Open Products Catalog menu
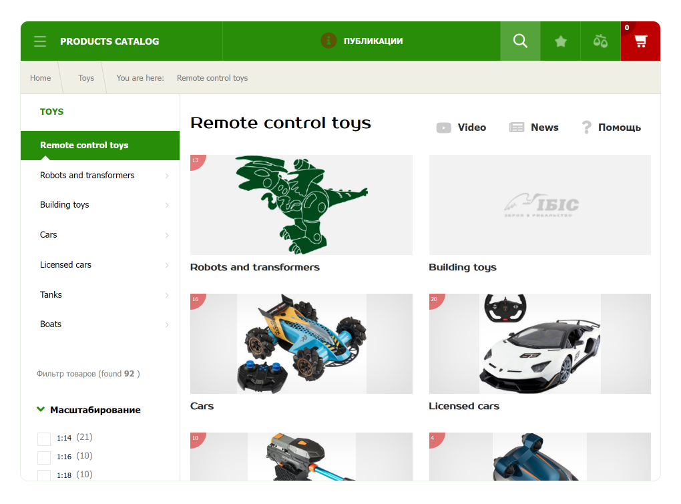Screen dimensions: 681x504 [109, 41]
